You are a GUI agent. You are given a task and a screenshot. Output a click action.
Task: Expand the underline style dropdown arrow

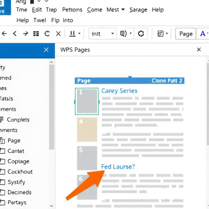[79, 33]
